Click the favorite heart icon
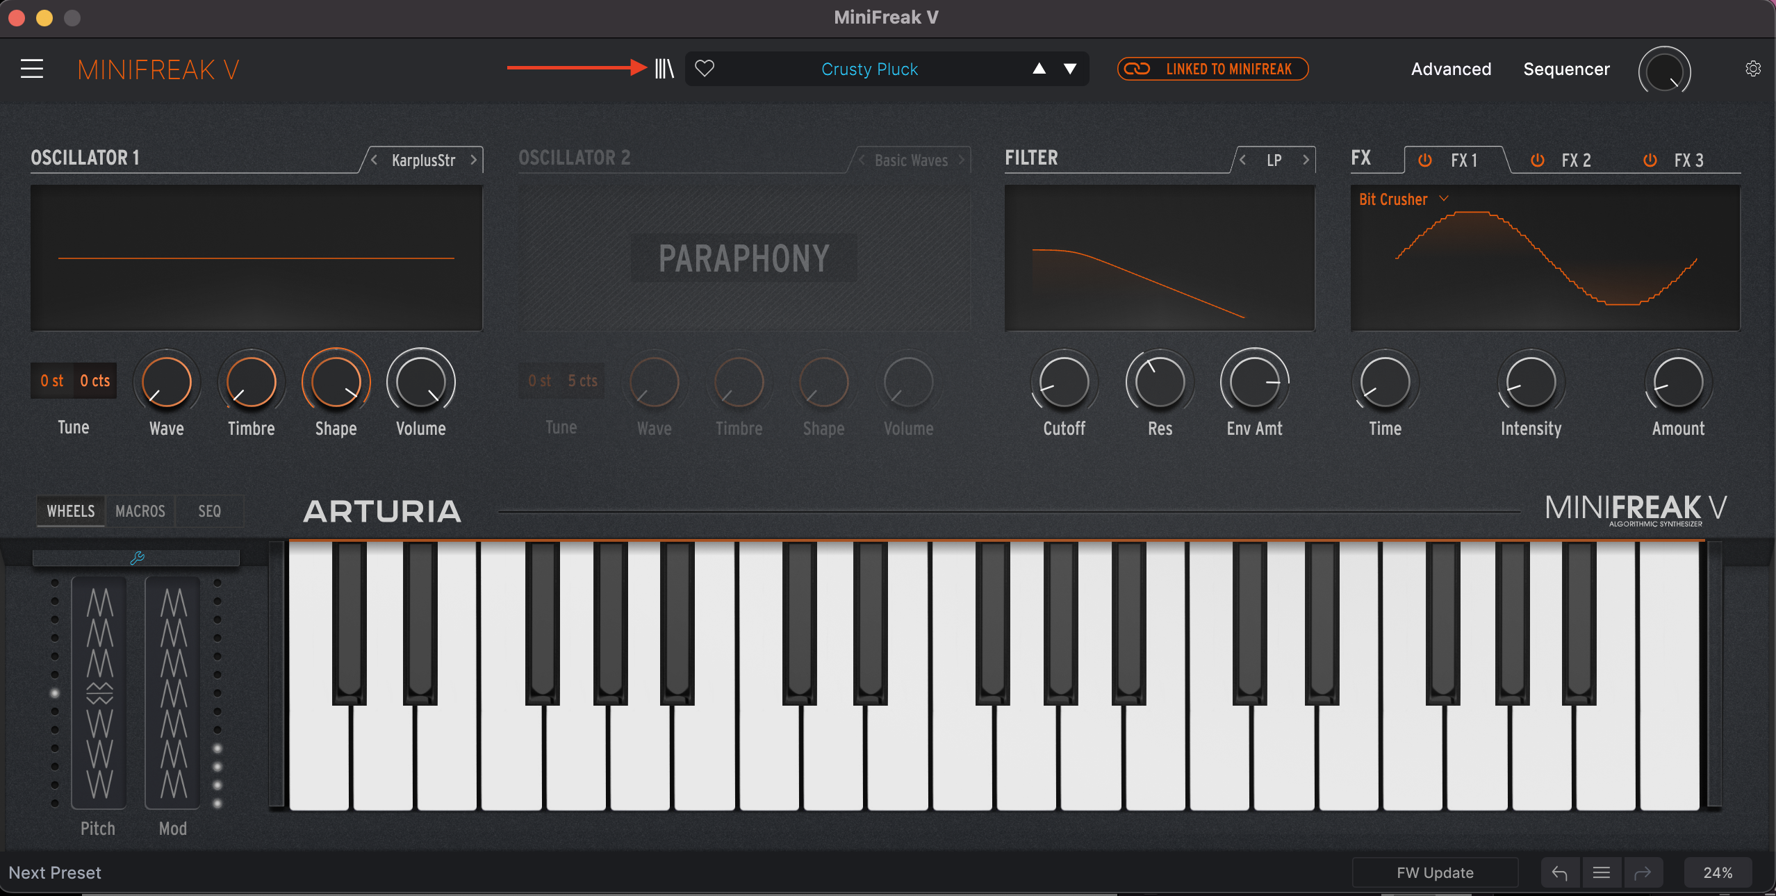Viewport: 1776px width, 896px height. click(705, 69)
